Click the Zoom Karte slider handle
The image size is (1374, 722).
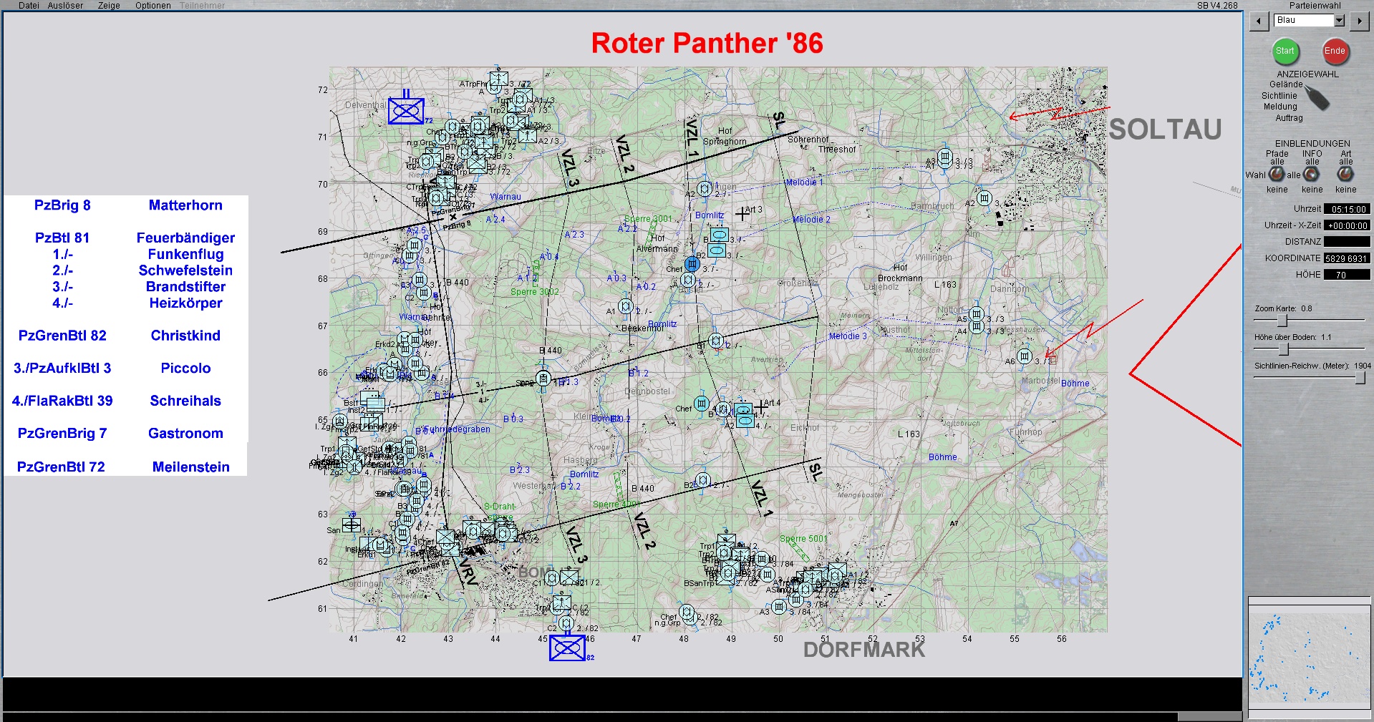coord(1282,321)
